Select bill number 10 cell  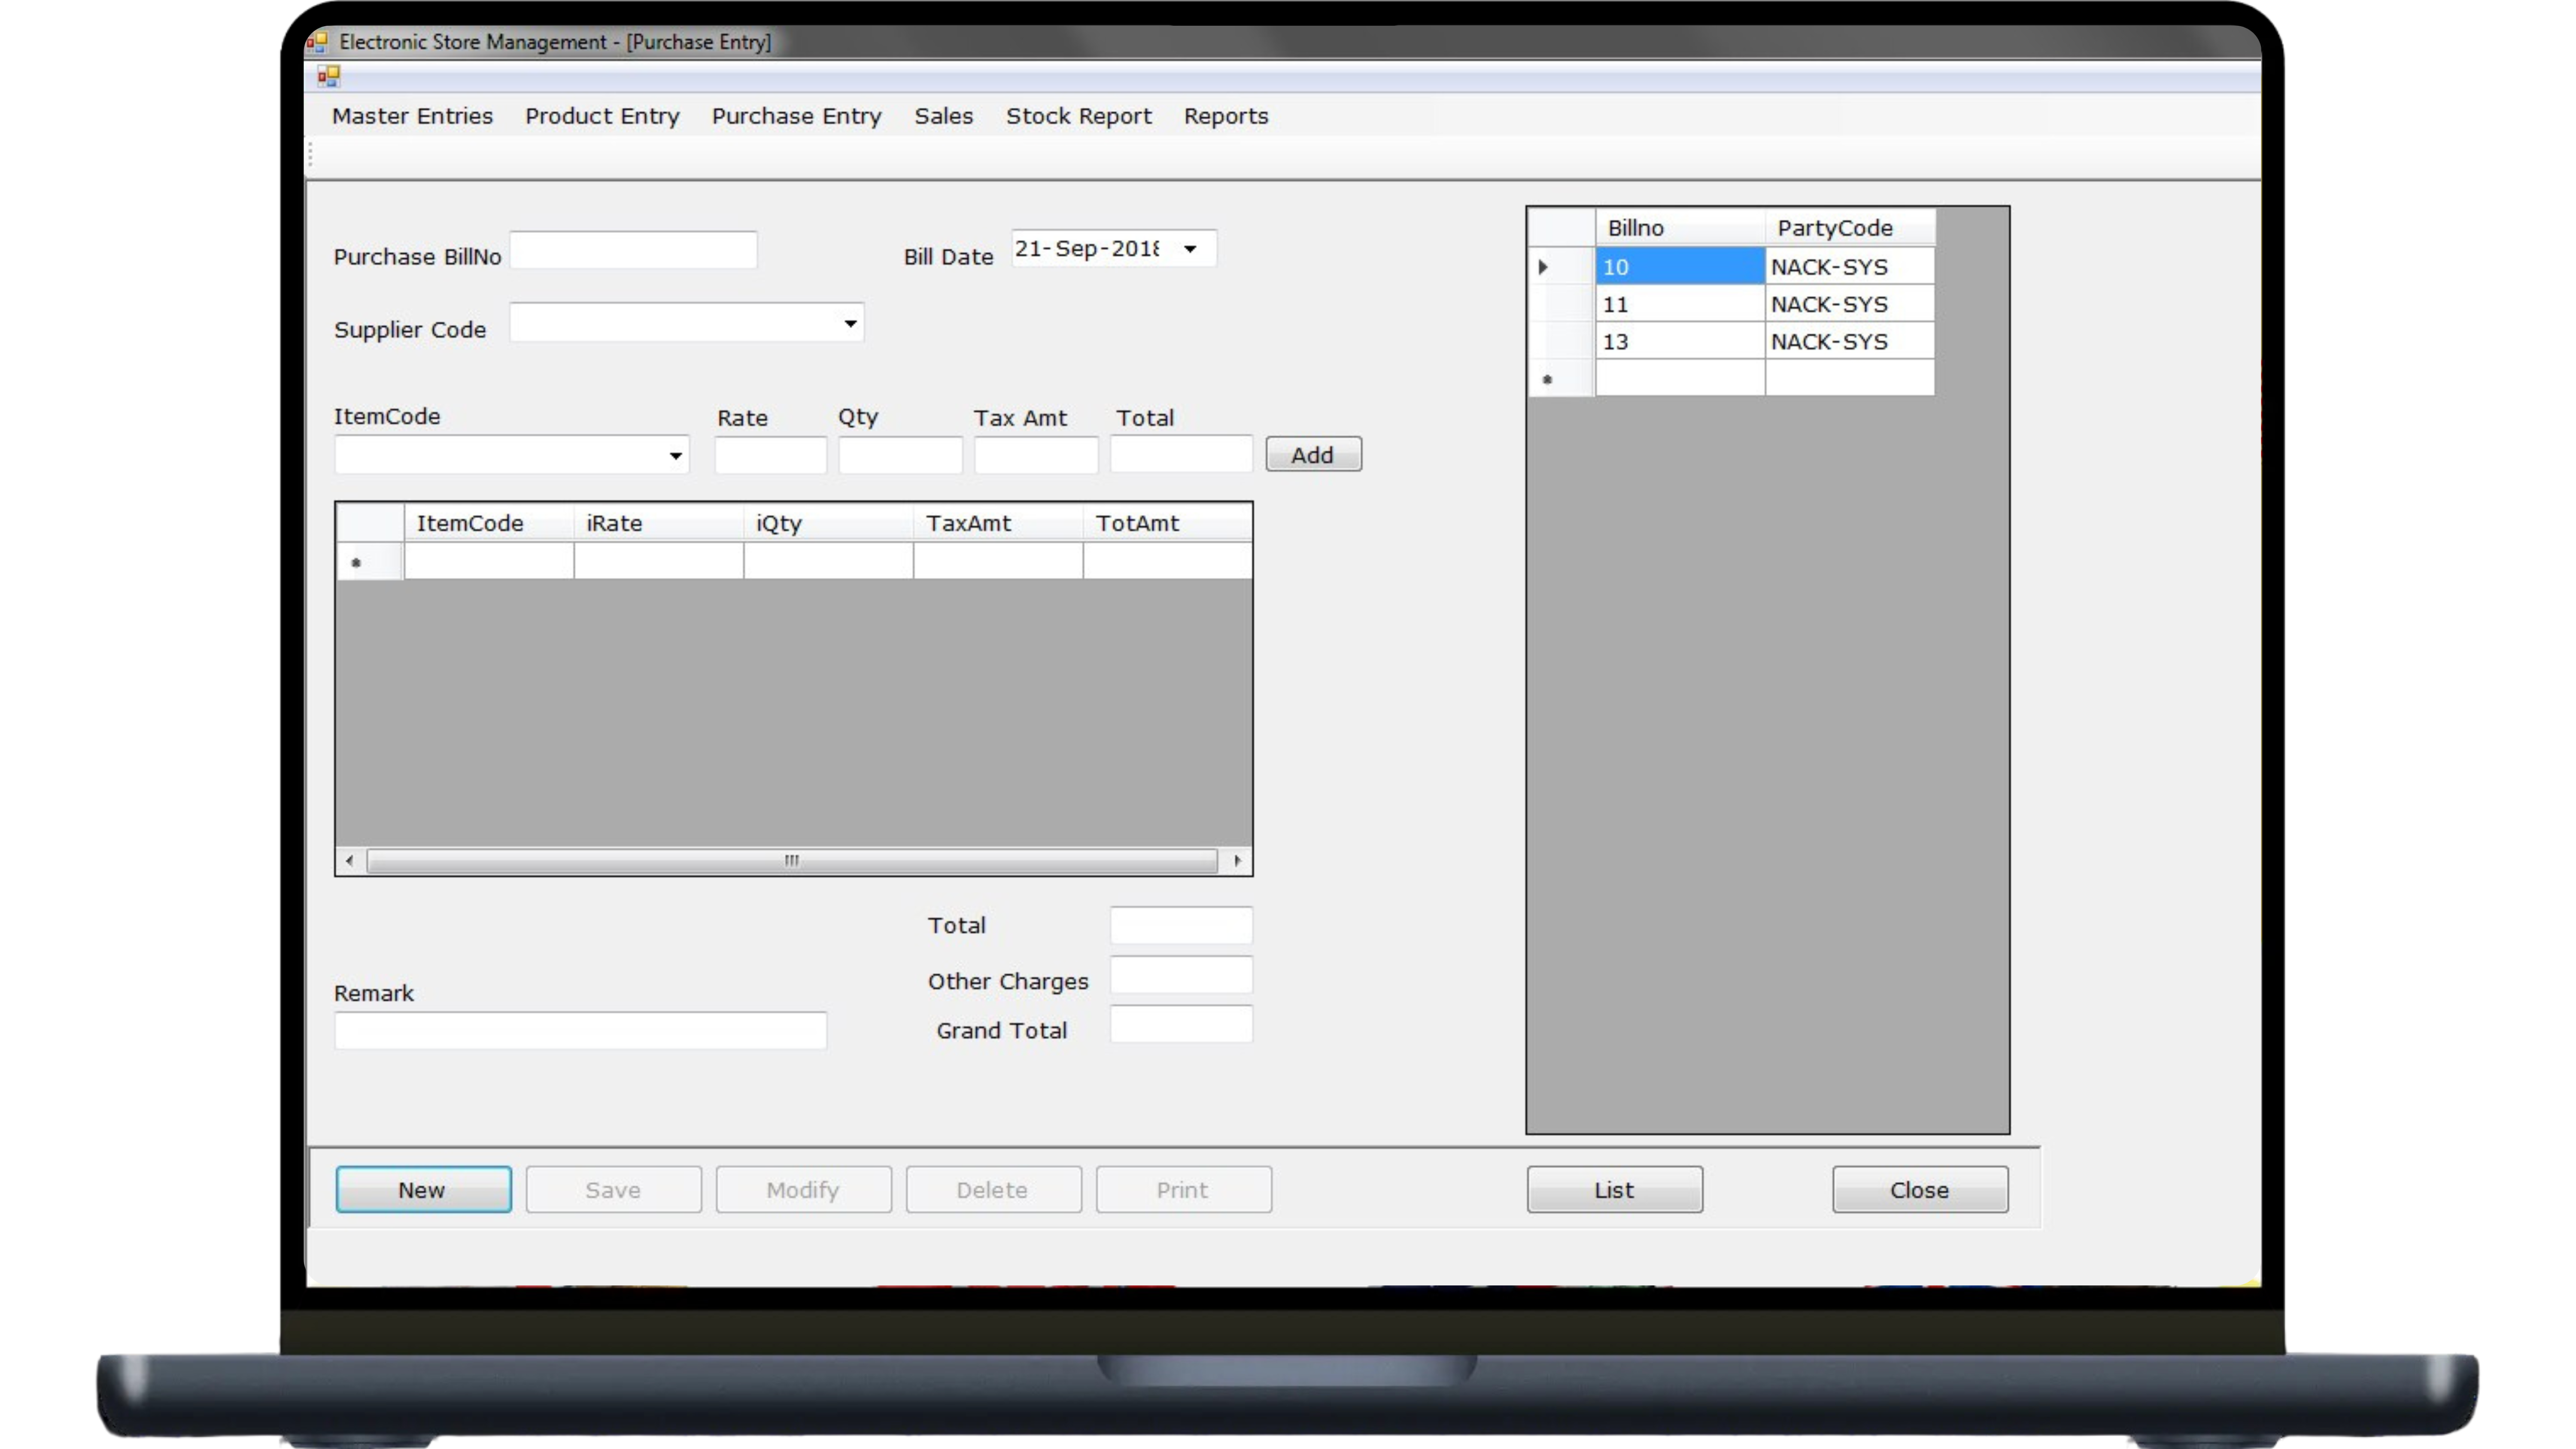pos(1680,267)
